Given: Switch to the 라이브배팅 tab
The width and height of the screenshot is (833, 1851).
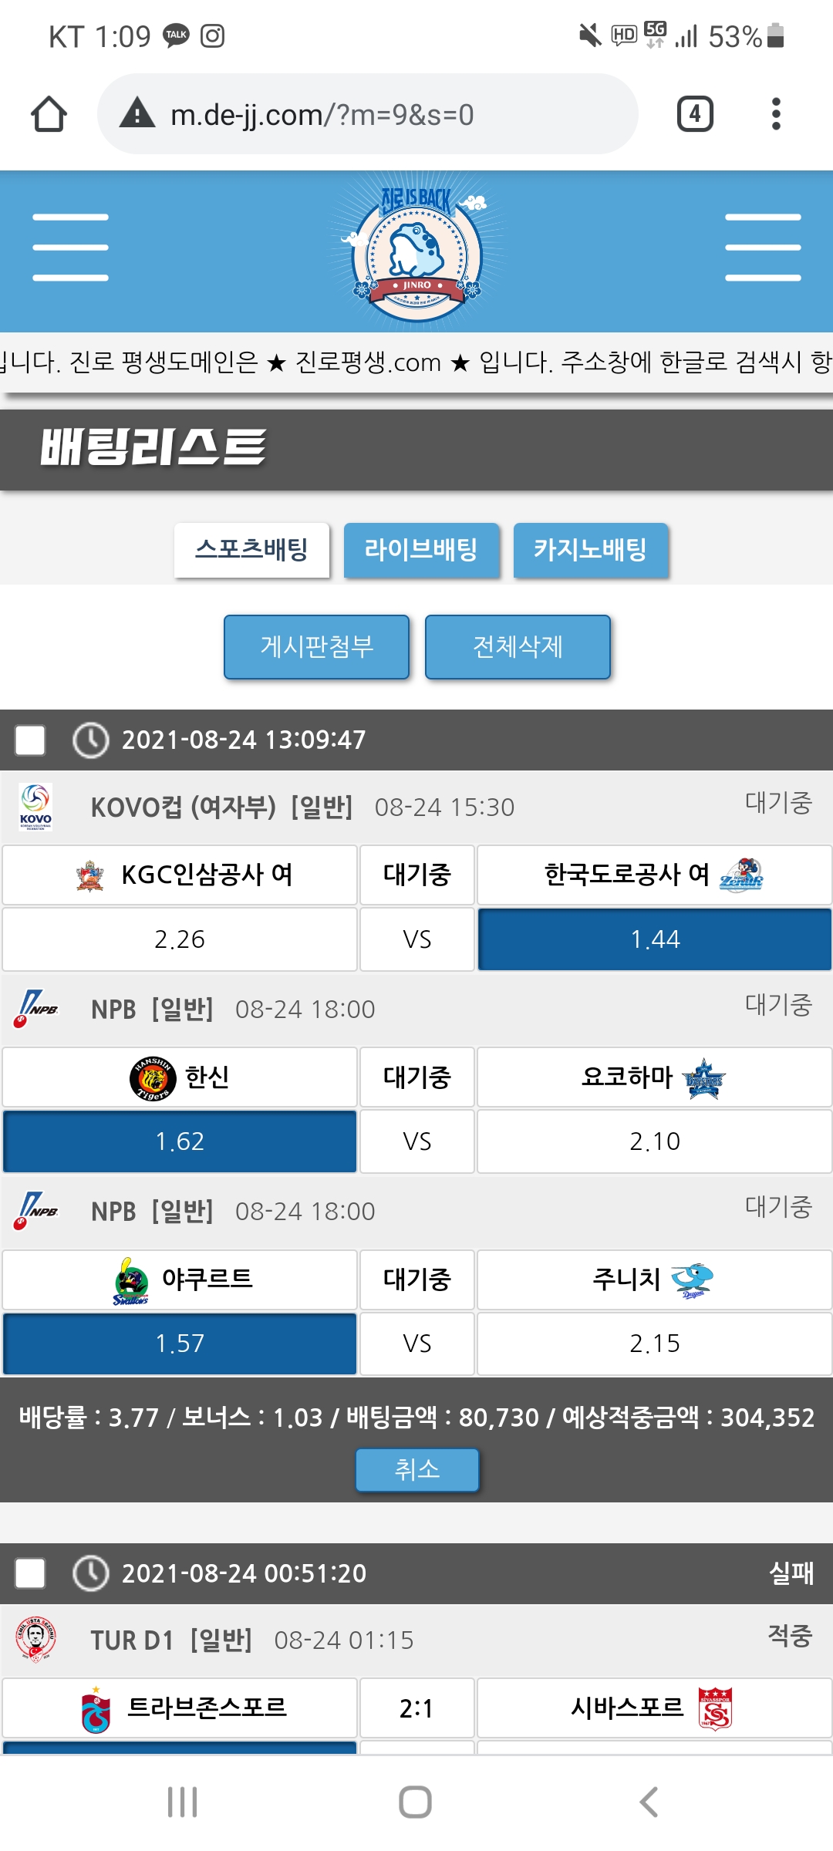Looking at the screenshot, I should pos(421,550).
